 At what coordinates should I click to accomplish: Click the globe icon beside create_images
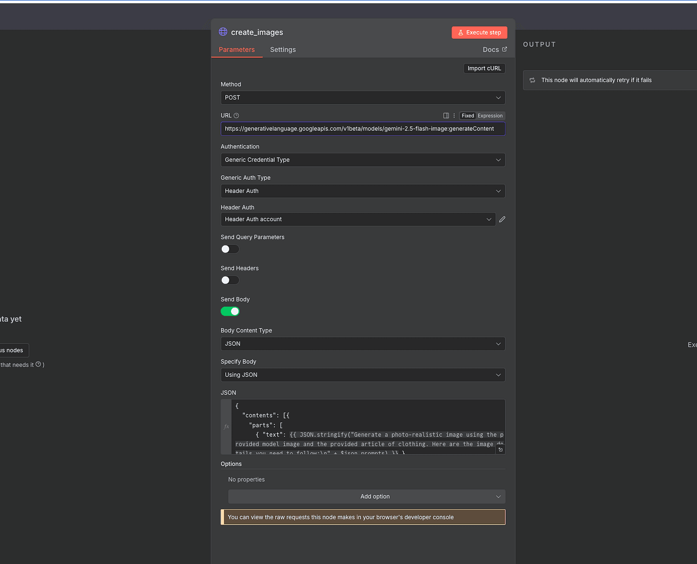[223, 32]
